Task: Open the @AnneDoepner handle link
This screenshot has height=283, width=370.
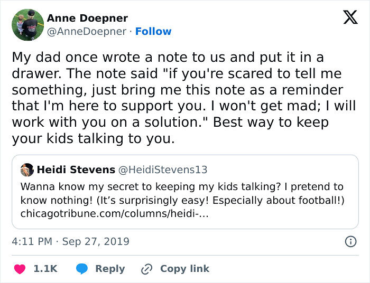Action: (87, 32)
